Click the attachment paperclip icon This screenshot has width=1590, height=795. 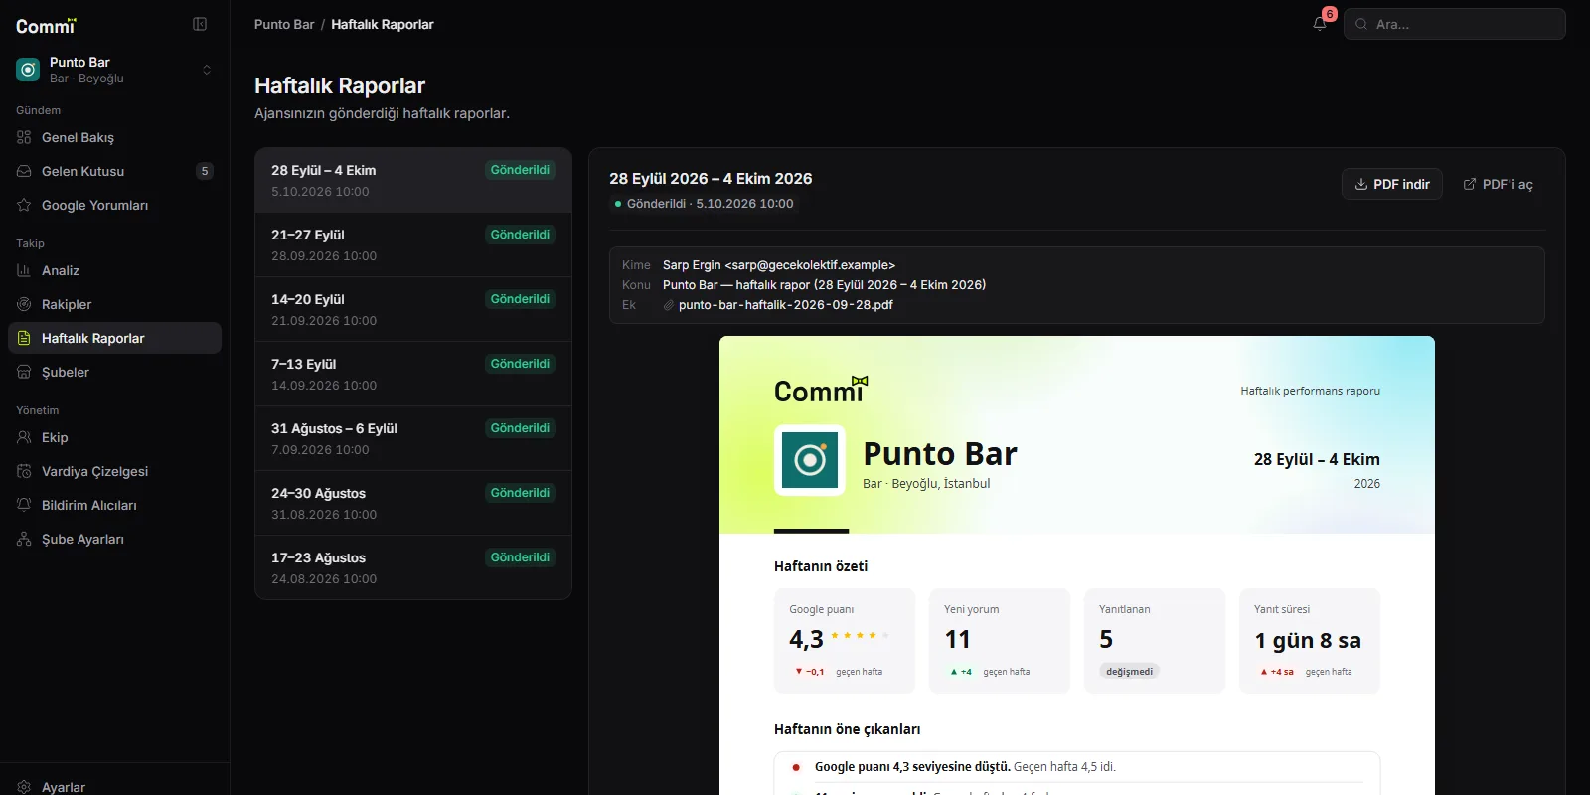click(x=669, y=305)
